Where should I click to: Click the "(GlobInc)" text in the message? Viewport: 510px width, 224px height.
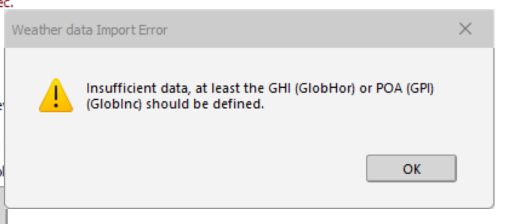point(111,105)
